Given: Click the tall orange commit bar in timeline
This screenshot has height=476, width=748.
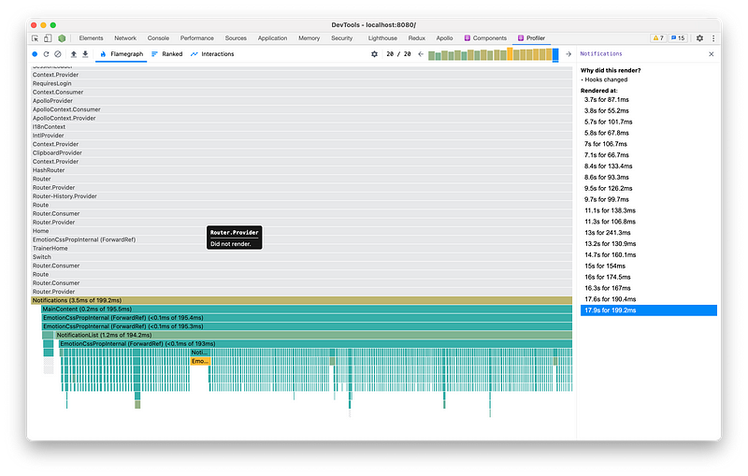Looking at the screenshot, I should pos(511,53).
